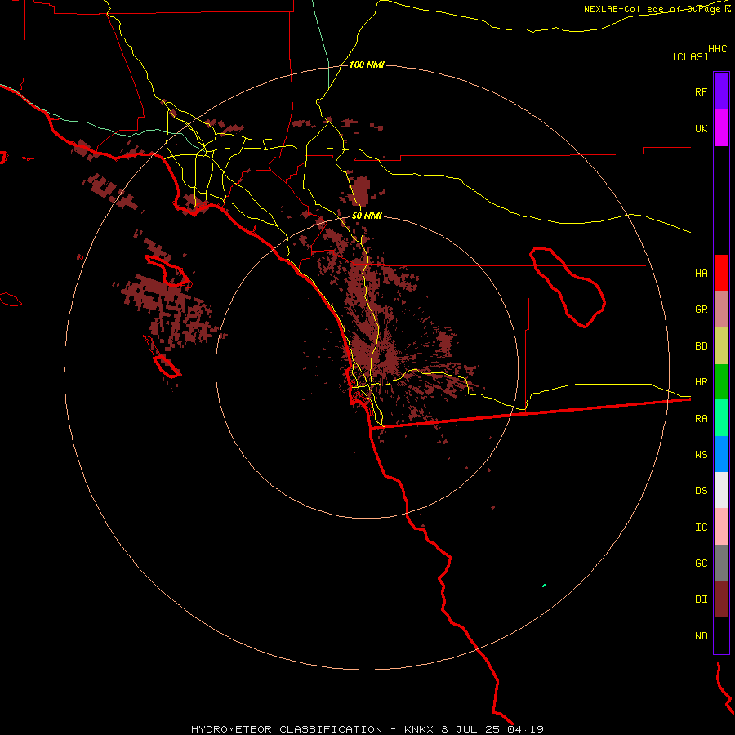Click the GR legend label

[x=701, y=310]
